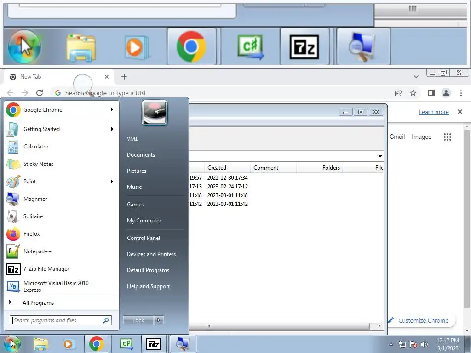Follow the Learn more link
Screen dimensions: 471x353
click(434, 112)
